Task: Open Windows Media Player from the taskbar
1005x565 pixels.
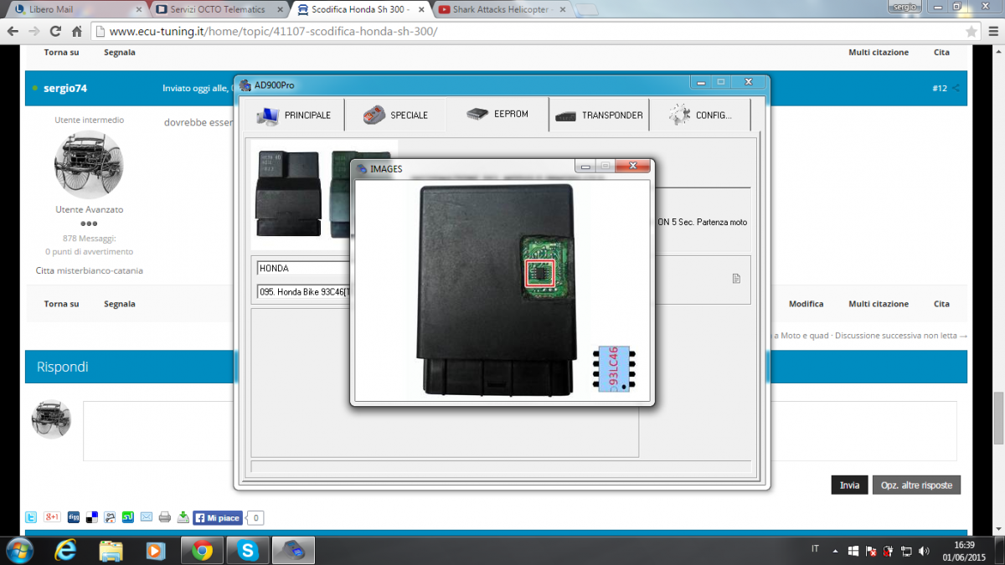Action: pos(156,551)
